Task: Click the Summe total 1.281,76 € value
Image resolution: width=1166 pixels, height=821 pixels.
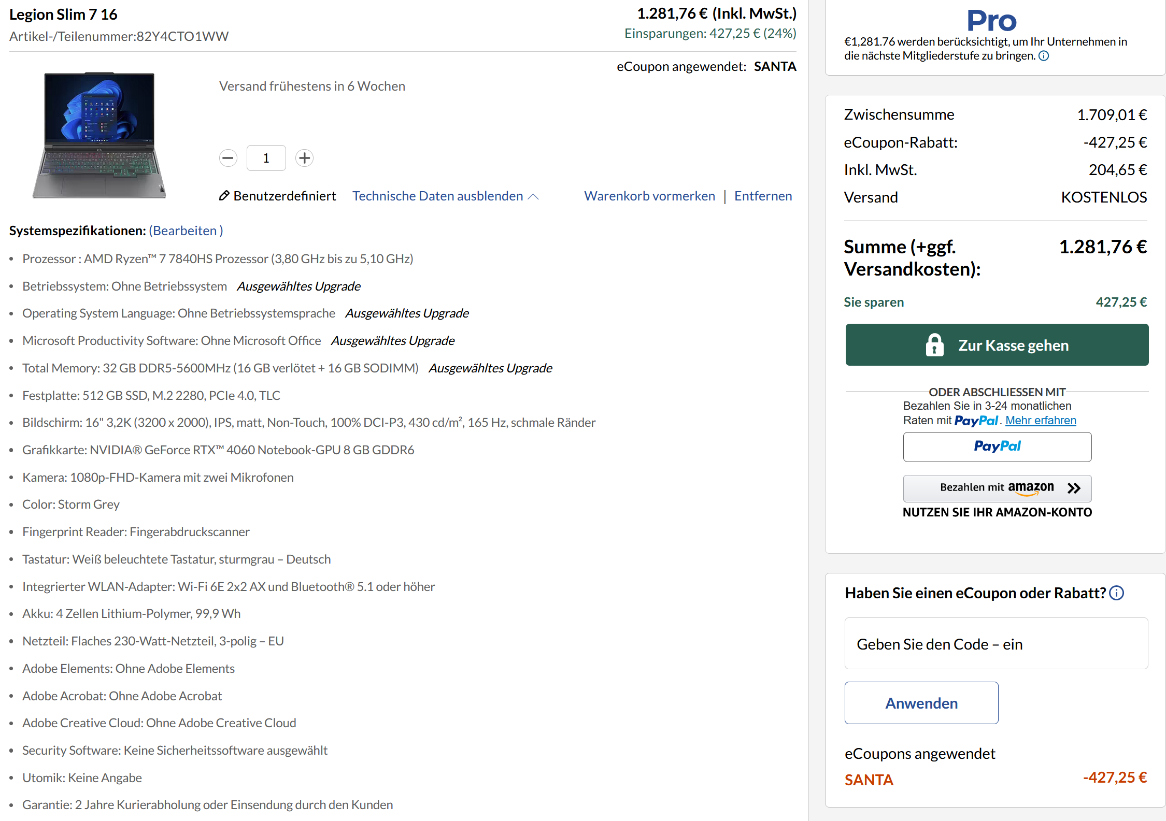Action: click(x=1103, y=247)
